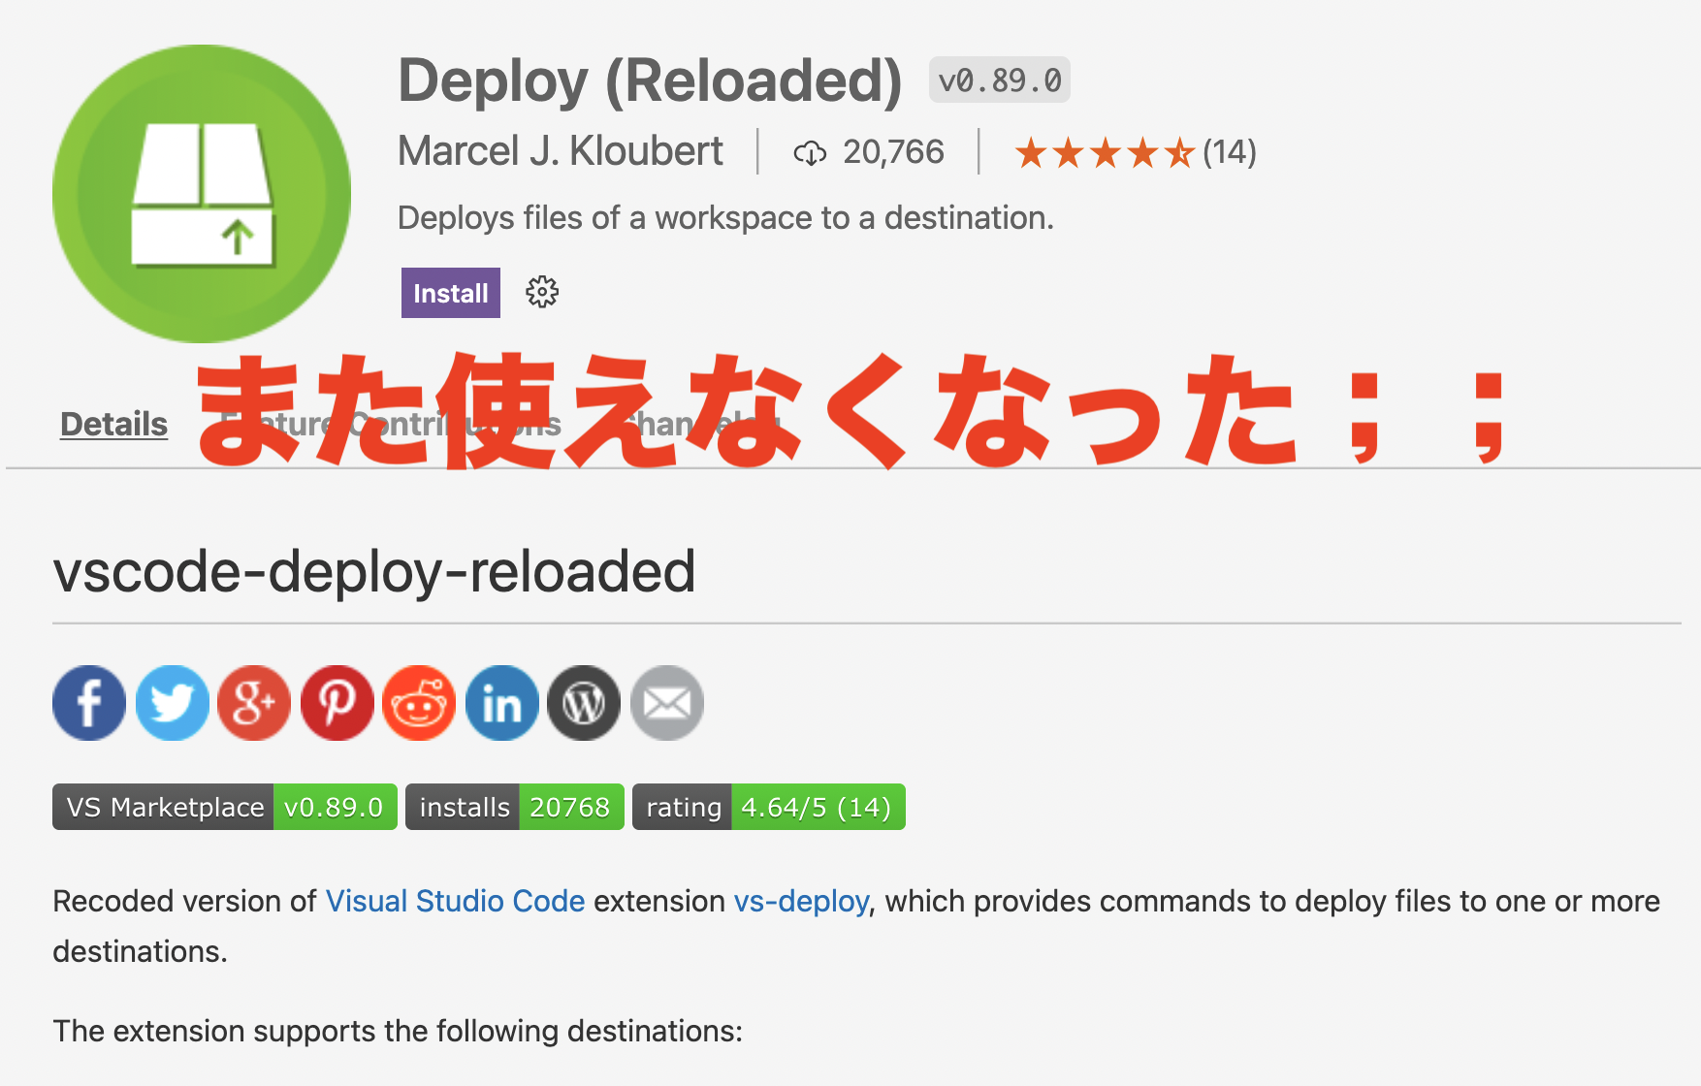Click the Deploy (Reloaded) extension title
The height and width of the screenshot is (1086, 1701).
click(650, 80)
